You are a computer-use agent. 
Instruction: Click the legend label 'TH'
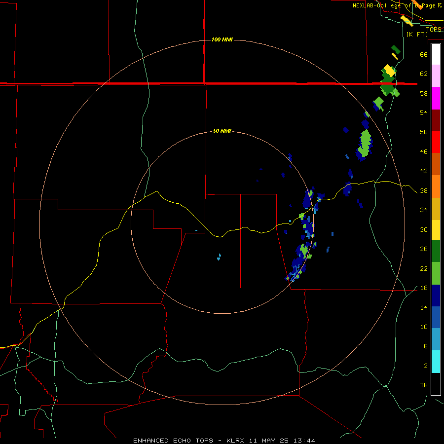424,385
